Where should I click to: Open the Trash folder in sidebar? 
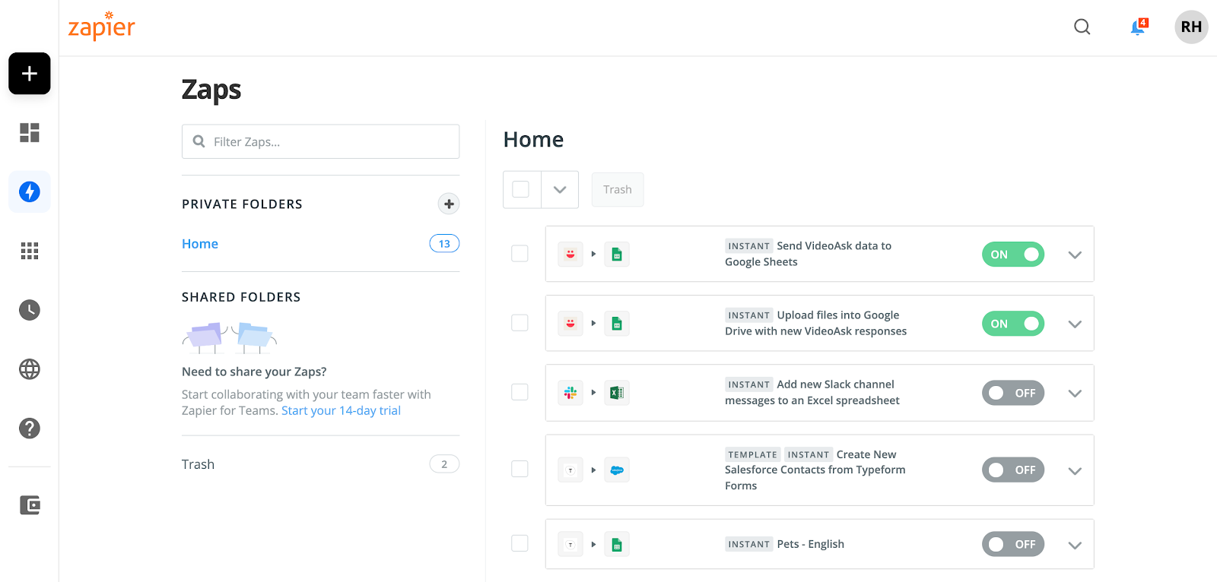tap(198, 464)
